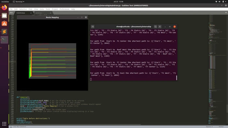Open the Selection menu

coord(23,9)
